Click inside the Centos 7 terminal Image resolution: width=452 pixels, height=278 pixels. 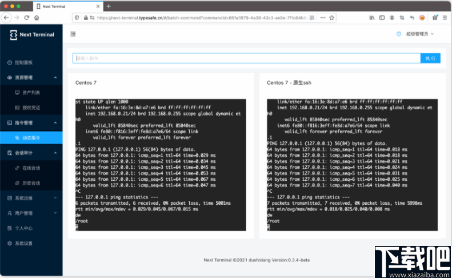click(x=161, y=165)
